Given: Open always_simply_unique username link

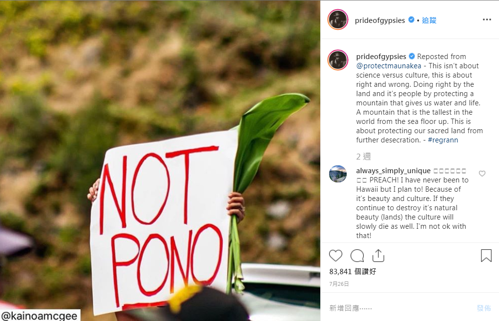Looking at the screenshot, I should tap(393, 171).
